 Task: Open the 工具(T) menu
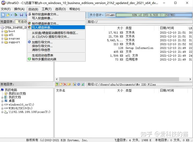coord(47,9)
